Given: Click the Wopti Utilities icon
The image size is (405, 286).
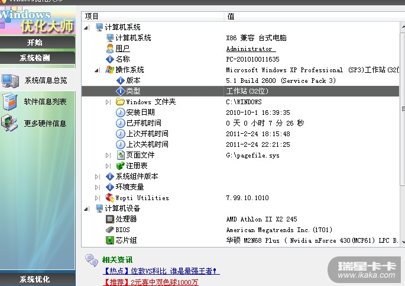Looking at the screenshot, I should [110, 198].
